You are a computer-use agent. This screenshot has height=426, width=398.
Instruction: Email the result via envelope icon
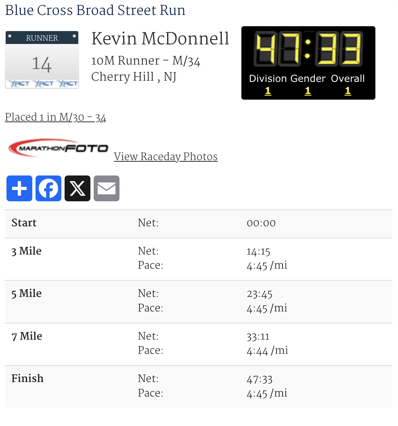point(107,188)
